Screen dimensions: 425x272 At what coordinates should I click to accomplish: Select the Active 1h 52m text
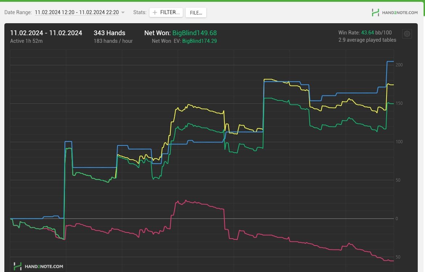point(26,41)
